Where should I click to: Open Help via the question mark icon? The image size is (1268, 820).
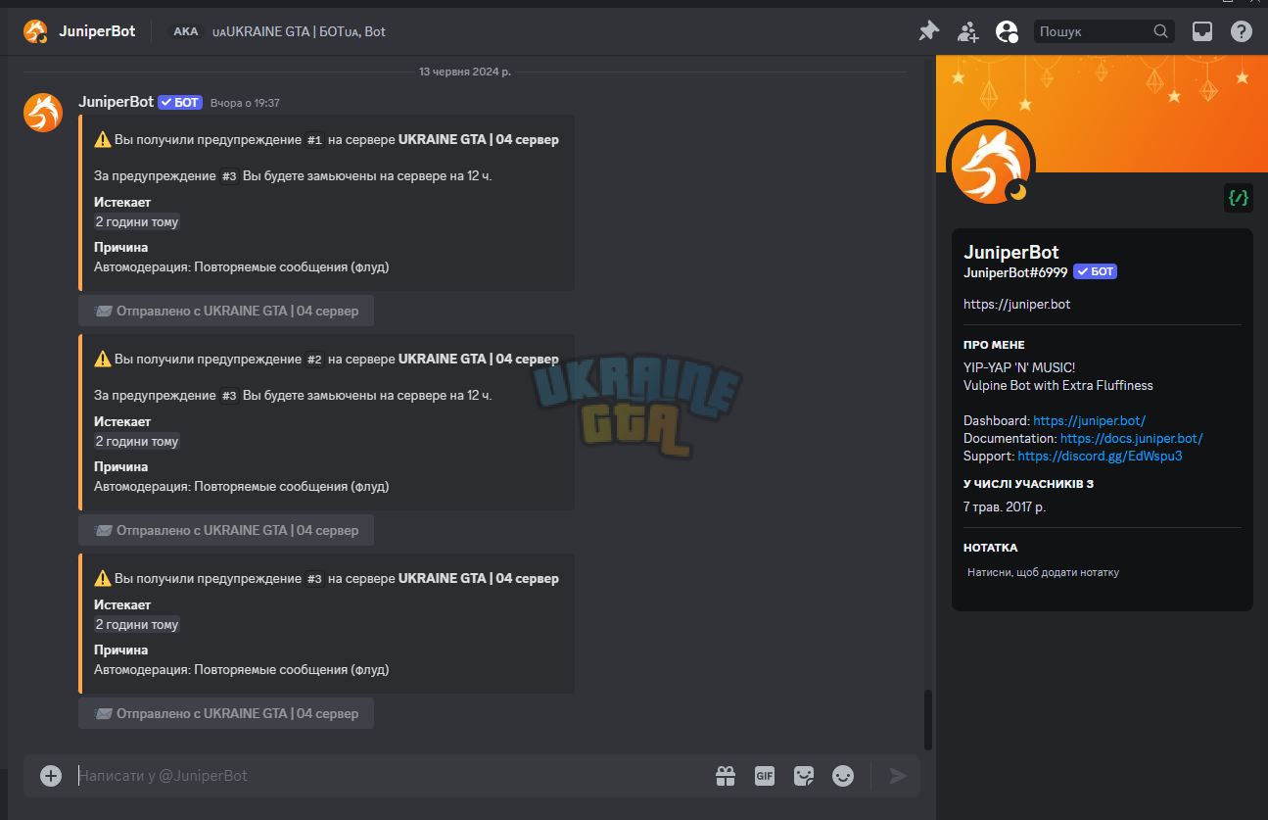1242,31
